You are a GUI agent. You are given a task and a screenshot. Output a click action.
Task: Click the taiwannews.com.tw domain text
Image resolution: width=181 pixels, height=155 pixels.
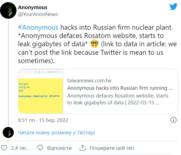click(89, 81)
